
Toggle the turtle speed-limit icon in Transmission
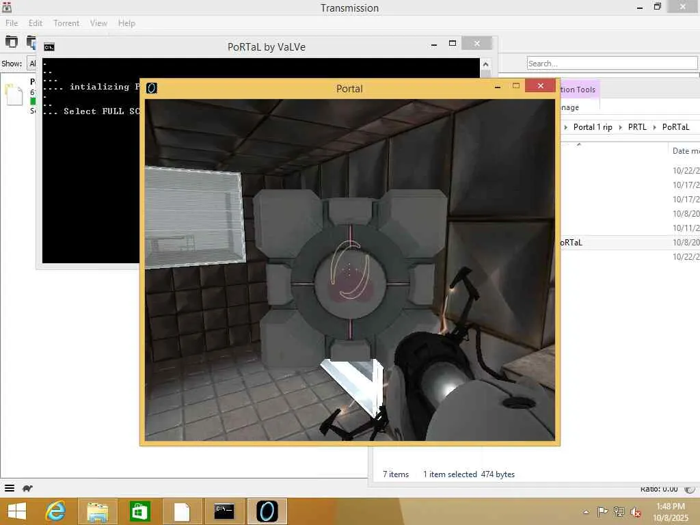(27, 488)
